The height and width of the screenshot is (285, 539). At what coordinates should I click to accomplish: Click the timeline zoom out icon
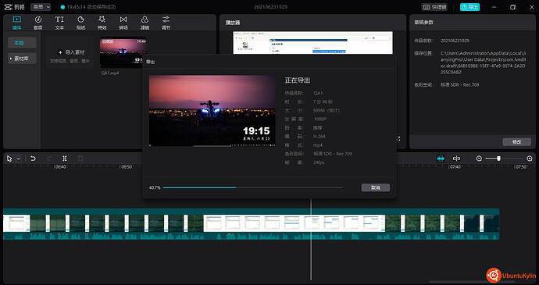point(479,159)
